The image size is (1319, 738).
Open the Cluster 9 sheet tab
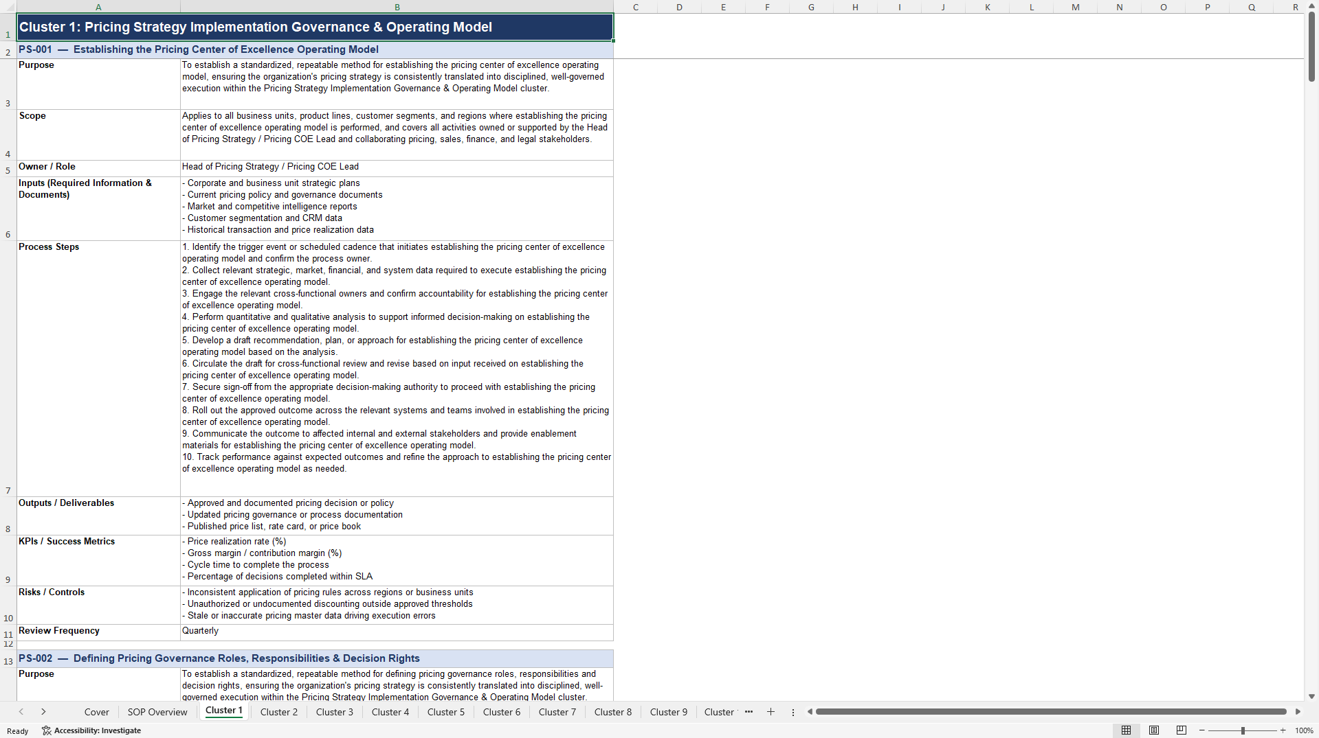coord(669,712)
